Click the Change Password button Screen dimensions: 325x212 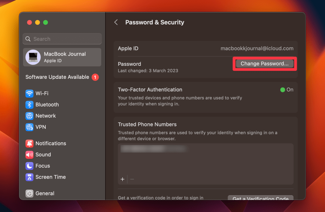(x=264, y=64)
